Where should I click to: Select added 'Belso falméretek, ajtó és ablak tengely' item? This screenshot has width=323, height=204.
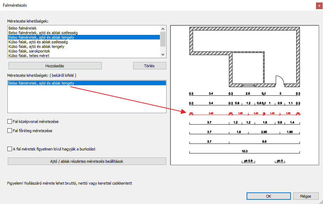click(x=41, y=83)
